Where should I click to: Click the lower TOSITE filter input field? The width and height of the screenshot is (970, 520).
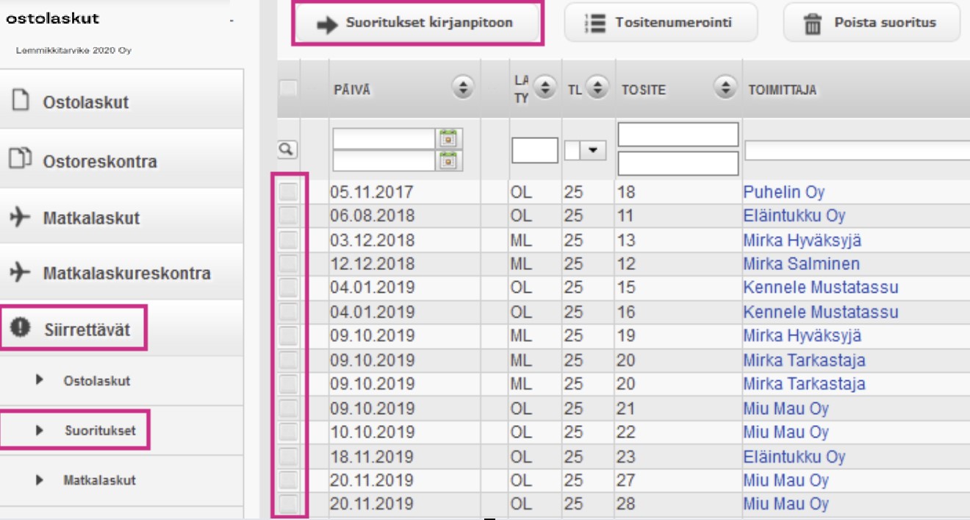[678, 163]
